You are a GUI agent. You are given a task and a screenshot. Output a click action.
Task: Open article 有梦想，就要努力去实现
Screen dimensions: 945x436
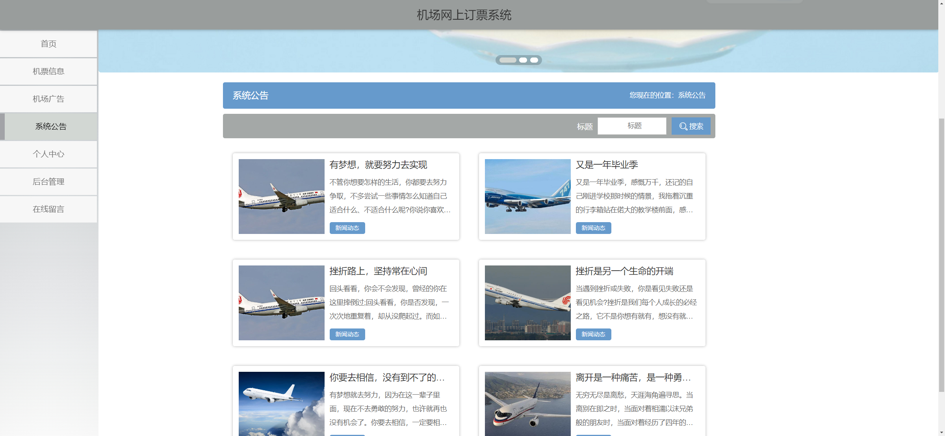[378, 165]
